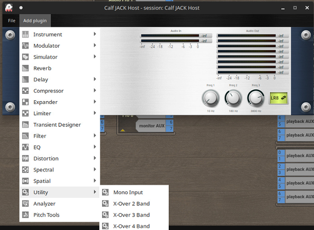Select the Analyzer menu entry

click(60, 203)
